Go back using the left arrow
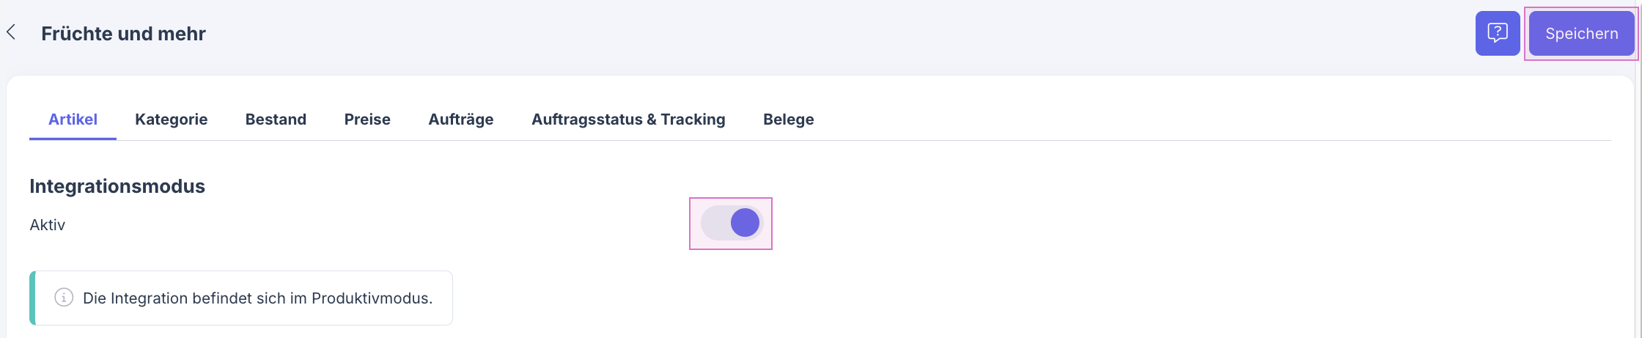Viewport: 1642px width, 338px height. 11,32
